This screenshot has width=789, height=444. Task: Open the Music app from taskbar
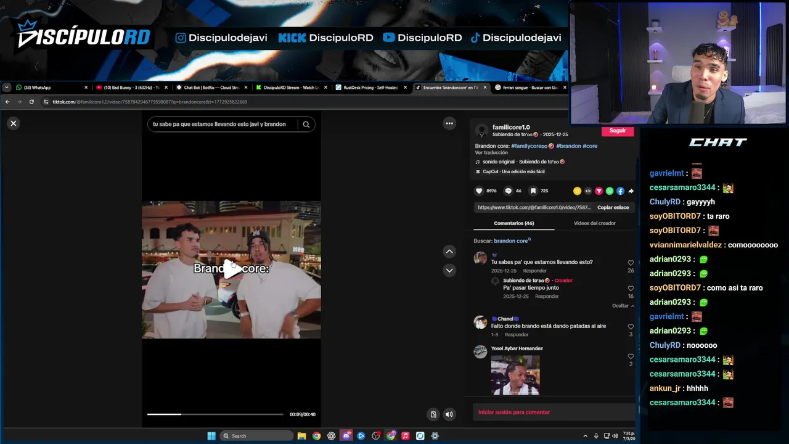pos(405,436)
